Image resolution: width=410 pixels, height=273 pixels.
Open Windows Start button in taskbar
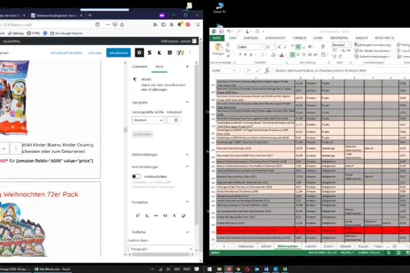[210, 269]
